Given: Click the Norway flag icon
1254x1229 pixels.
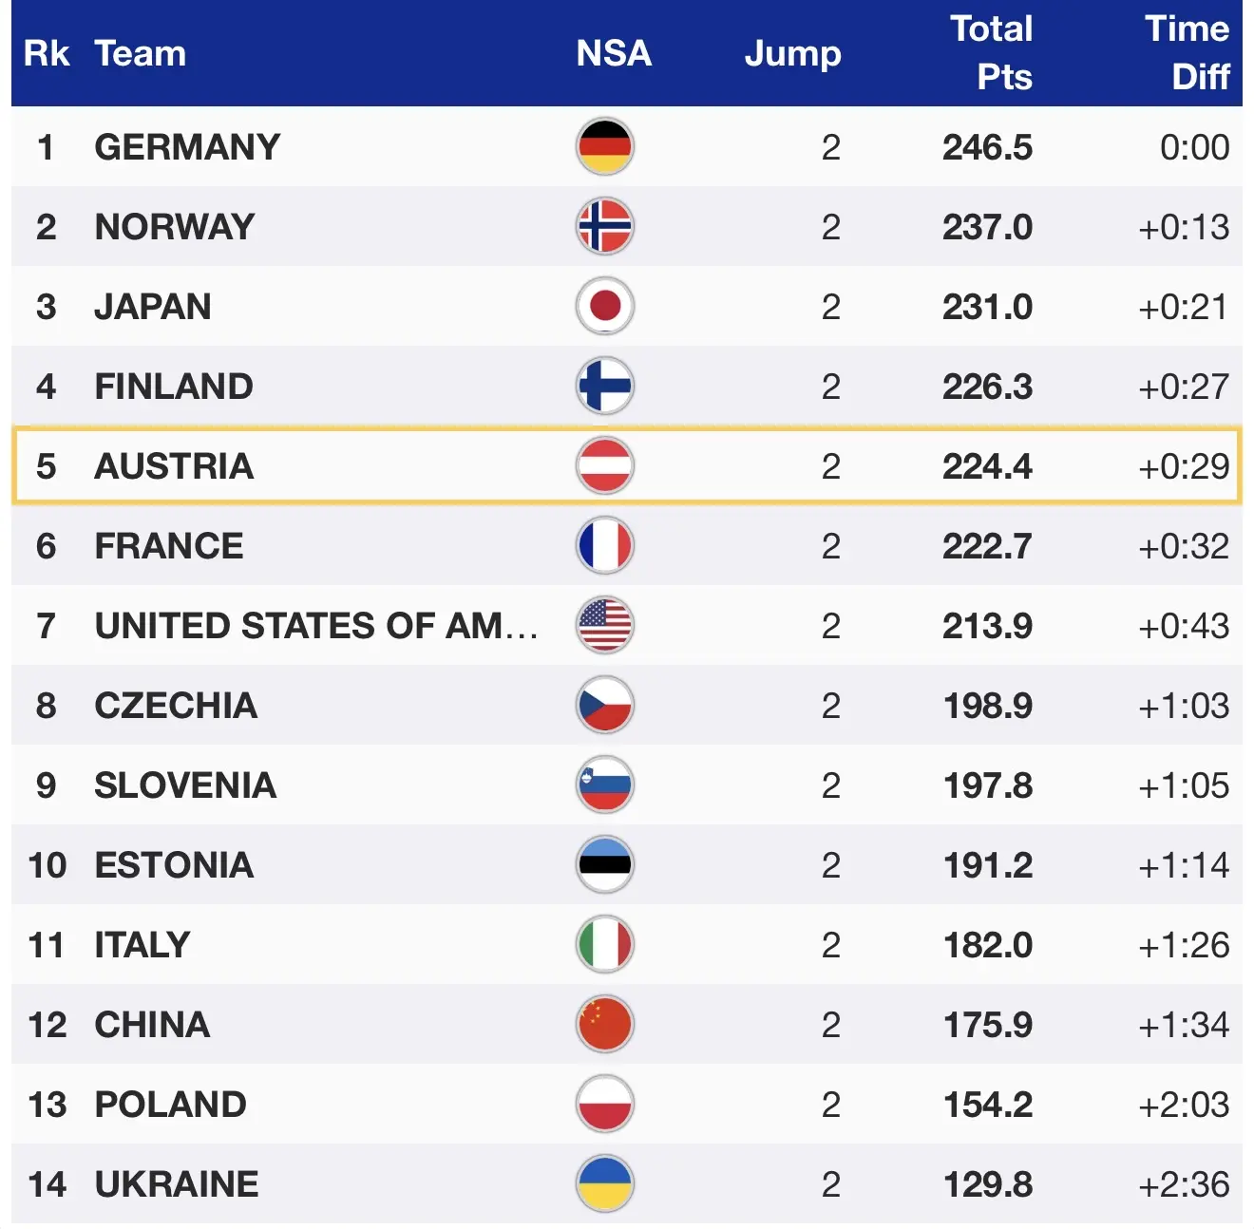Looking at the screenshot, I should tap(605, 227).
